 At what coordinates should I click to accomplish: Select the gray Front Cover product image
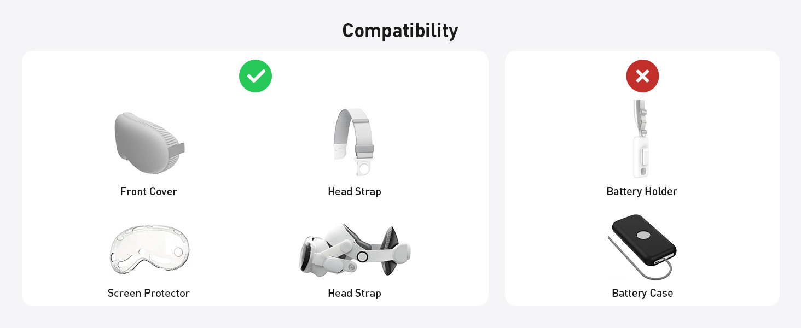(149, 143)
